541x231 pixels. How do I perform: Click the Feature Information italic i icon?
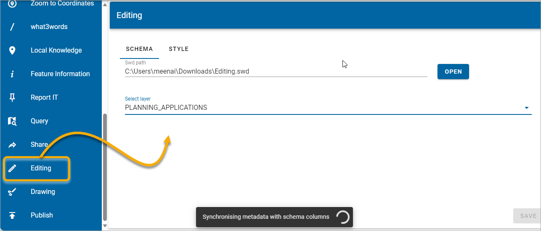pyautogui.click(x=12, y=74)
